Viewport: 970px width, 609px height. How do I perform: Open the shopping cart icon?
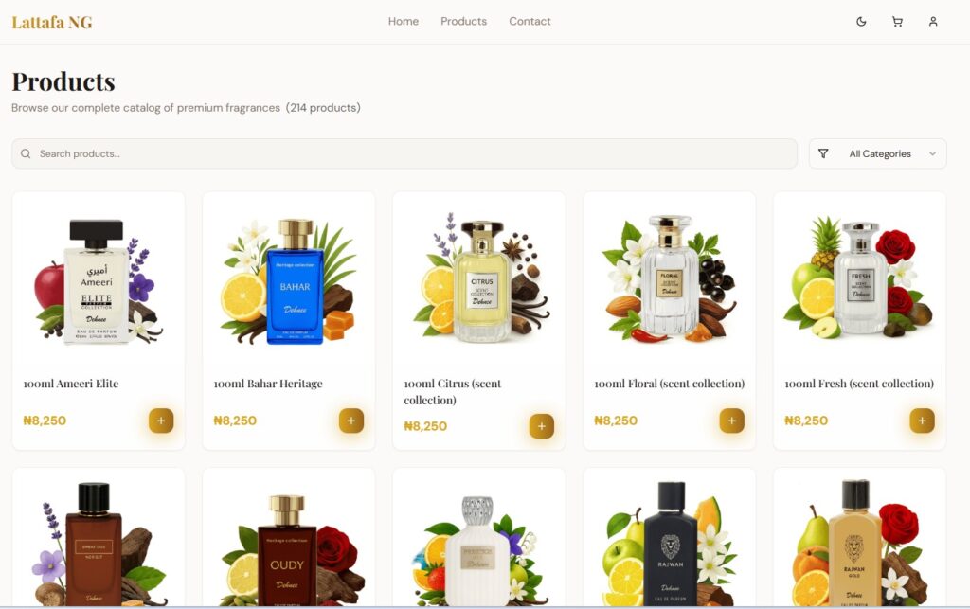coord(897,22)
